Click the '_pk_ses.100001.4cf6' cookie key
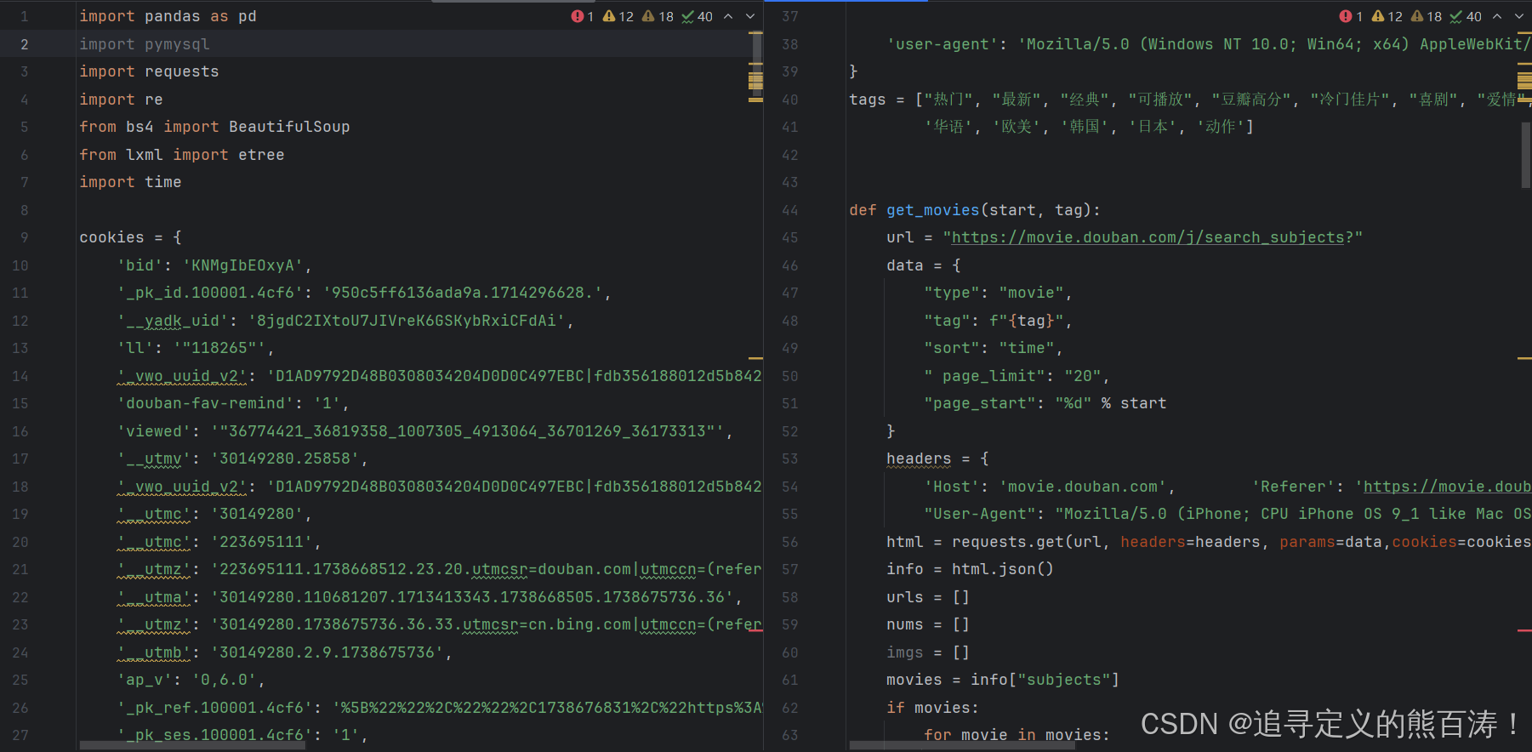The image size is (1532, 752). coord(214,735)
